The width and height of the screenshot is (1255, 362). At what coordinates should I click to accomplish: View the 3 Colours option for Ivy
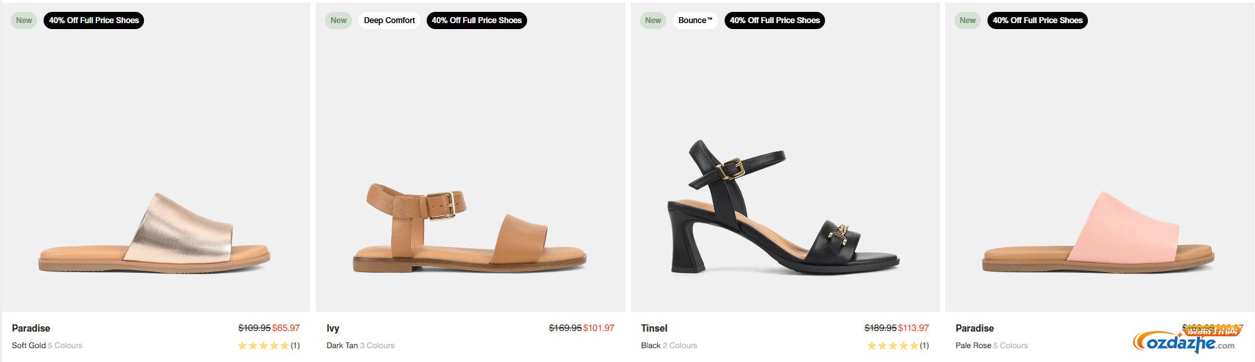(x=377, y=345)
